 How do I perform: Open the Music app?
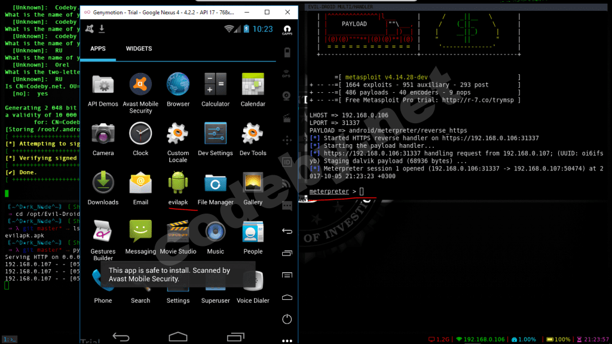click(x=215, y=238)
